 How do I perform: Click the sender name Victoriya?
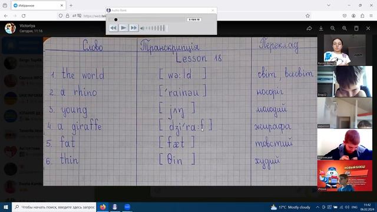(x=27, y=26)
